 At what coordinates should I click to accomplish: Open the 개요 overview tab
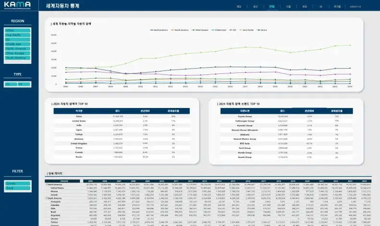pos(239,7)
